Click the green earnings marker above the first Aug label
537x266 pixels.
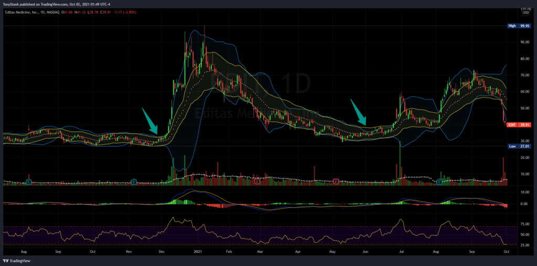[29, 182]
